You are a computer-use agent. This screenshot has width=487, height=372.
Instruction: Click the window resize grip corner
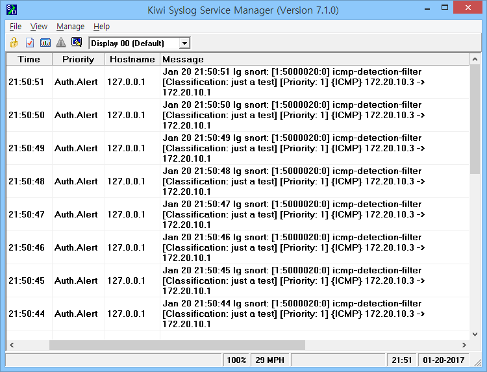pos(478,362)
